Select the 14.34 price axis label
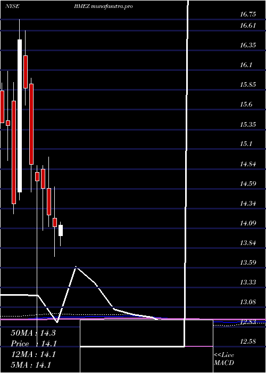266x373 pixels. (248, 204)
